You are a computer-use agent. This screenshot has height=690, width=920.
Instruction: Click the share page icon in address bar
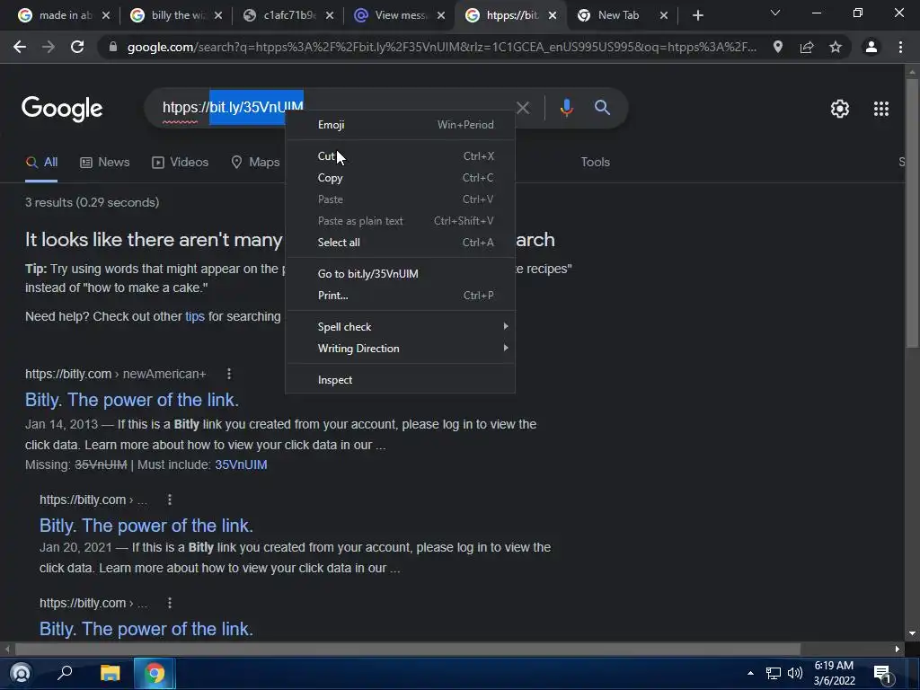(807, 47)
